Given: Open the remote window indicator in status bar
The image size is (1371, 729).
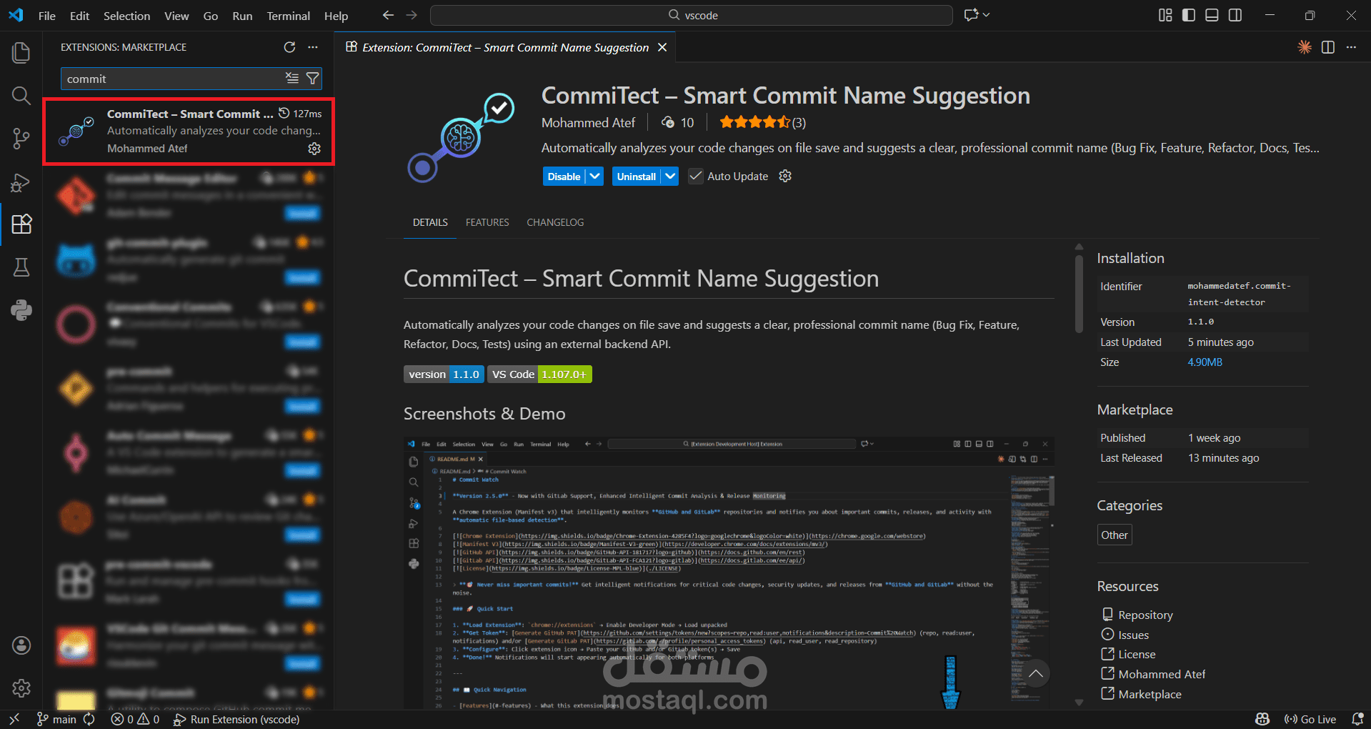Looking at the screenshot, I should pos(14,719).
